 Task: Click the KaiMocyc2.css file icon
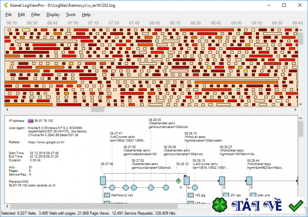tap(107, 195)
